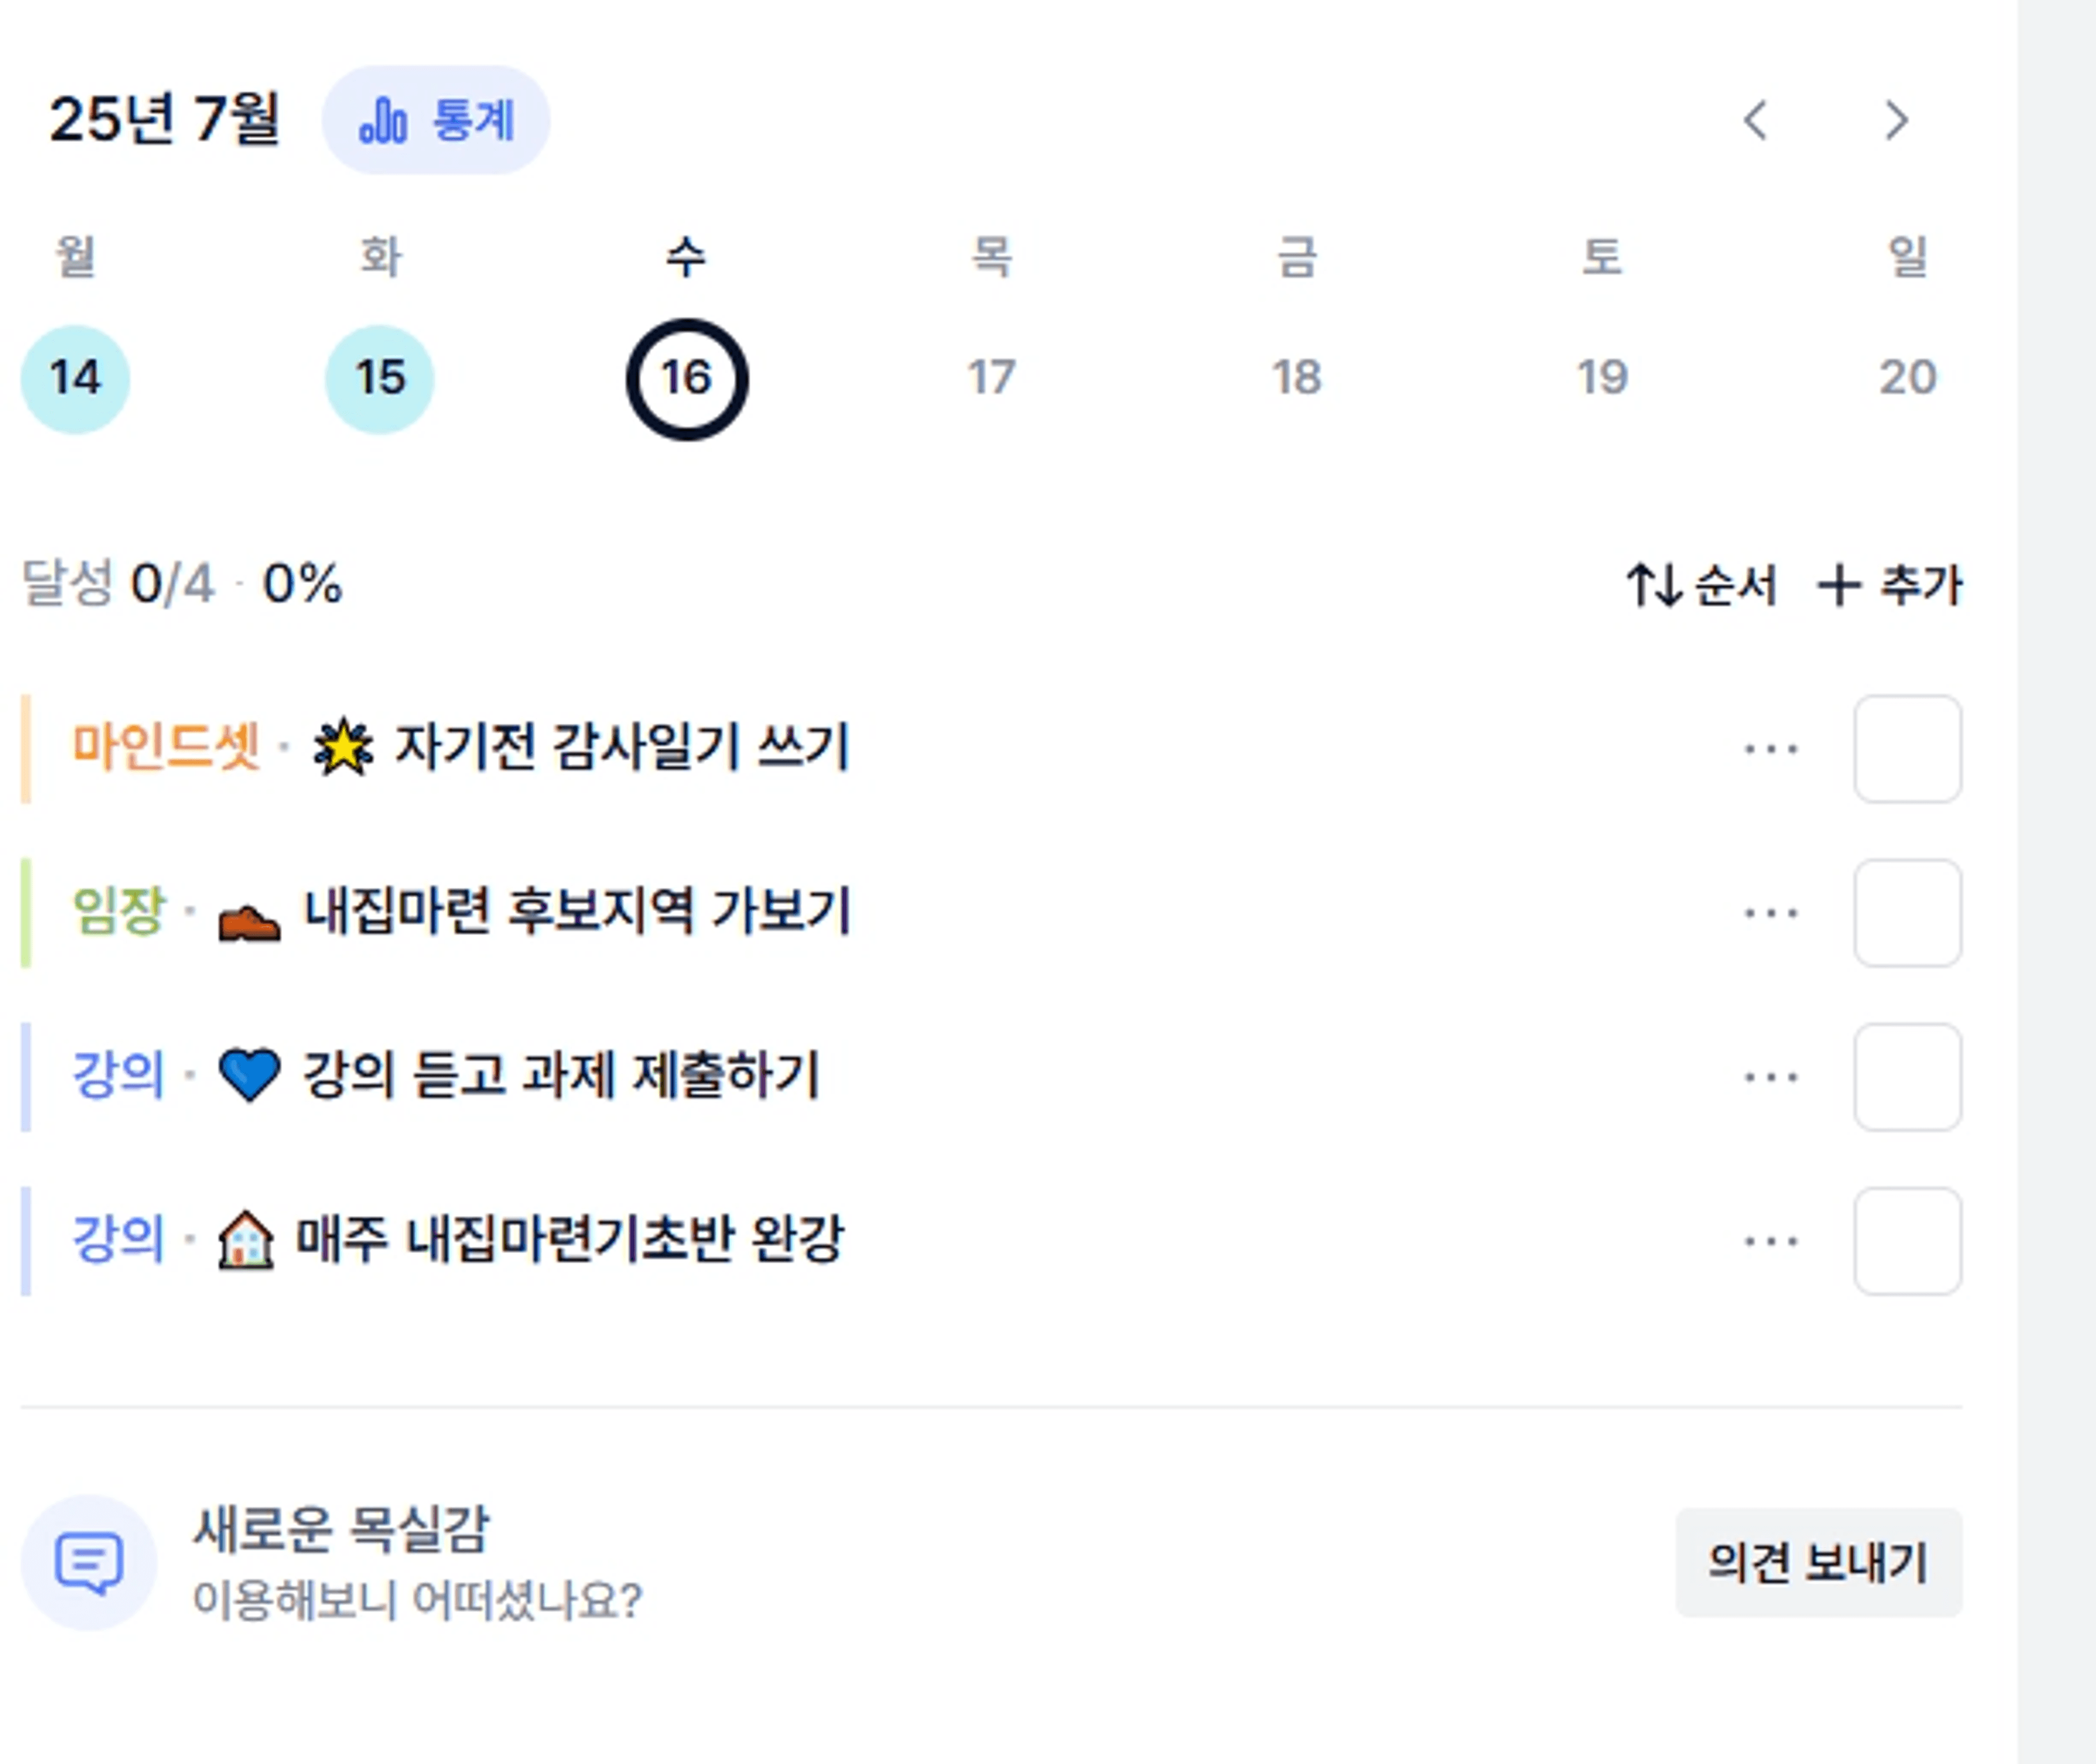Click the 마인드셋 category label

[166, 747]
